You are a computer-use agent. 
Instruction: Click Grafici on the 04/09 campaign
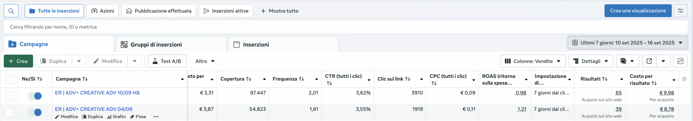(x=116, y=117)
